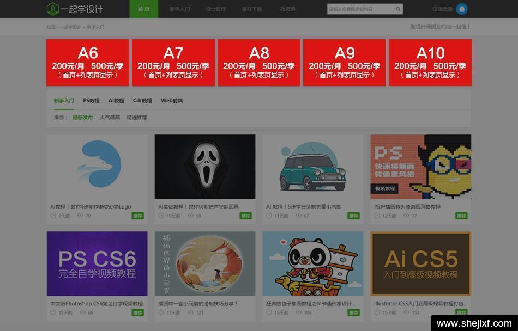Click eye icon on the Photoshop CS6 card
518x331 pixels.
(x=83, y=312)
